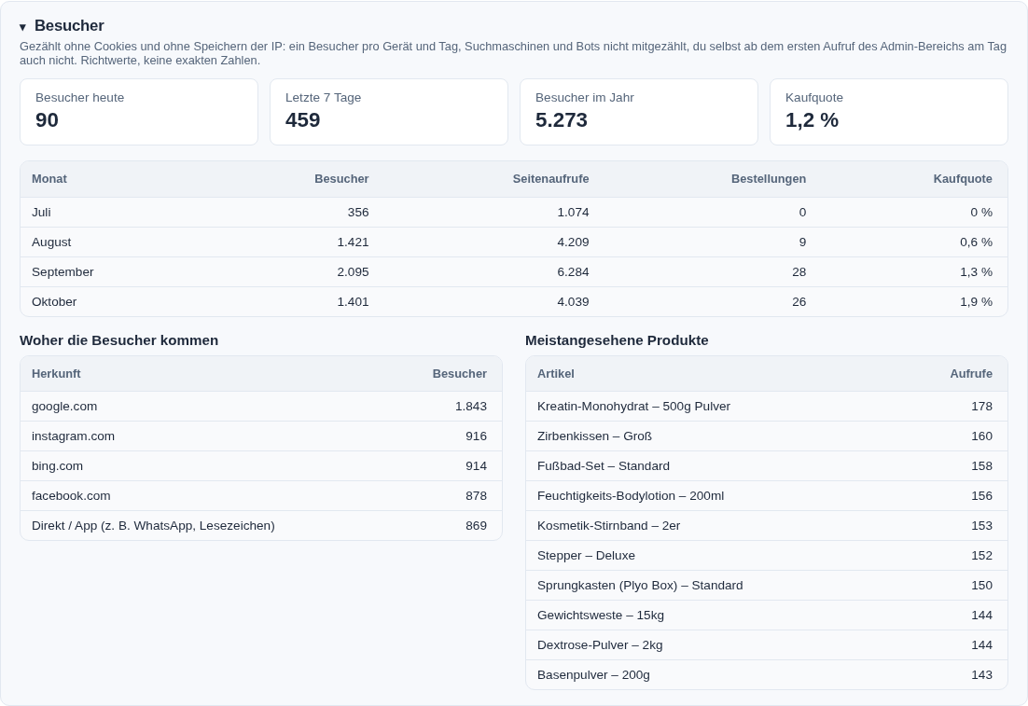This screenshot has height=706, width=1028.
Task: Select Oktober visitors value 1.401
Action: (353, 301)
